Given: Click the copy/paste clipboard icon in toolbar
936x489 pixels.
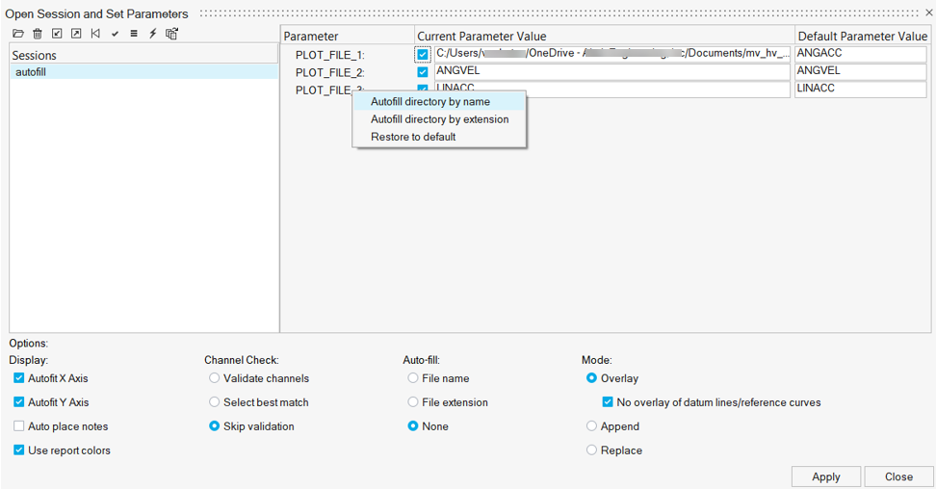Looking at the screenshot, I should point(171,34).
